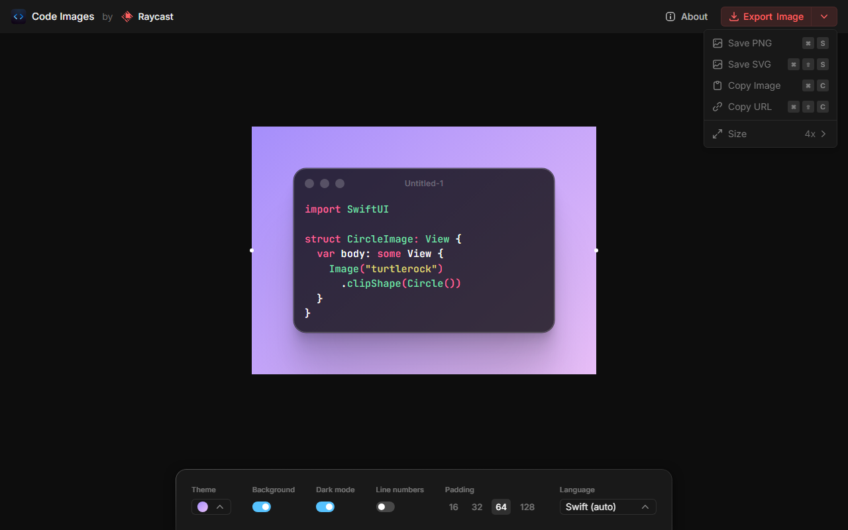The width and height of the screenshot is (848, 530).
Task: Click the Export Image button
Action: [x=766, y=17]
